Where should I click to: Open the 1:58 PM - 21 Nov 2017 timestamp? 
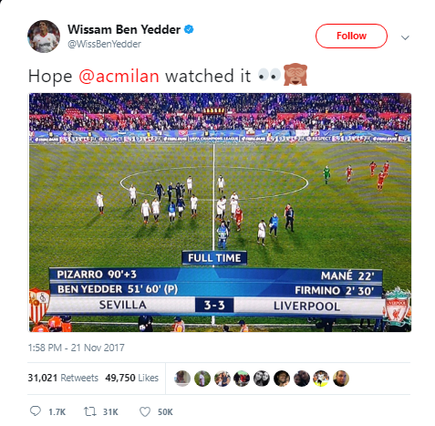click(x=76, y=348)
